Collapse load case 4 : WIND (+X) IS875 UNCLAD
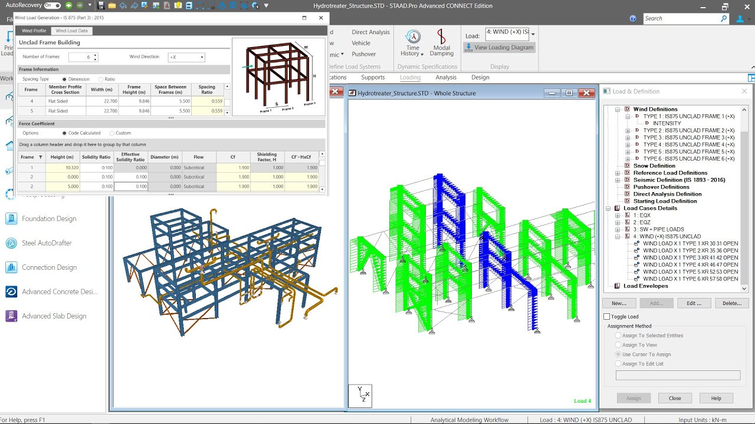Viewport: 755px width, 424px height. tap(618, 236)
